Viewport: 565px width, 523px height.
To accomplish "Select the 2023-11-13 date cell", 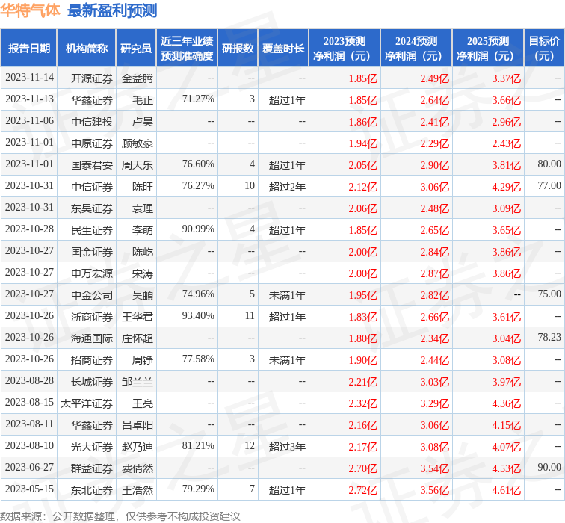I will 30,99.
